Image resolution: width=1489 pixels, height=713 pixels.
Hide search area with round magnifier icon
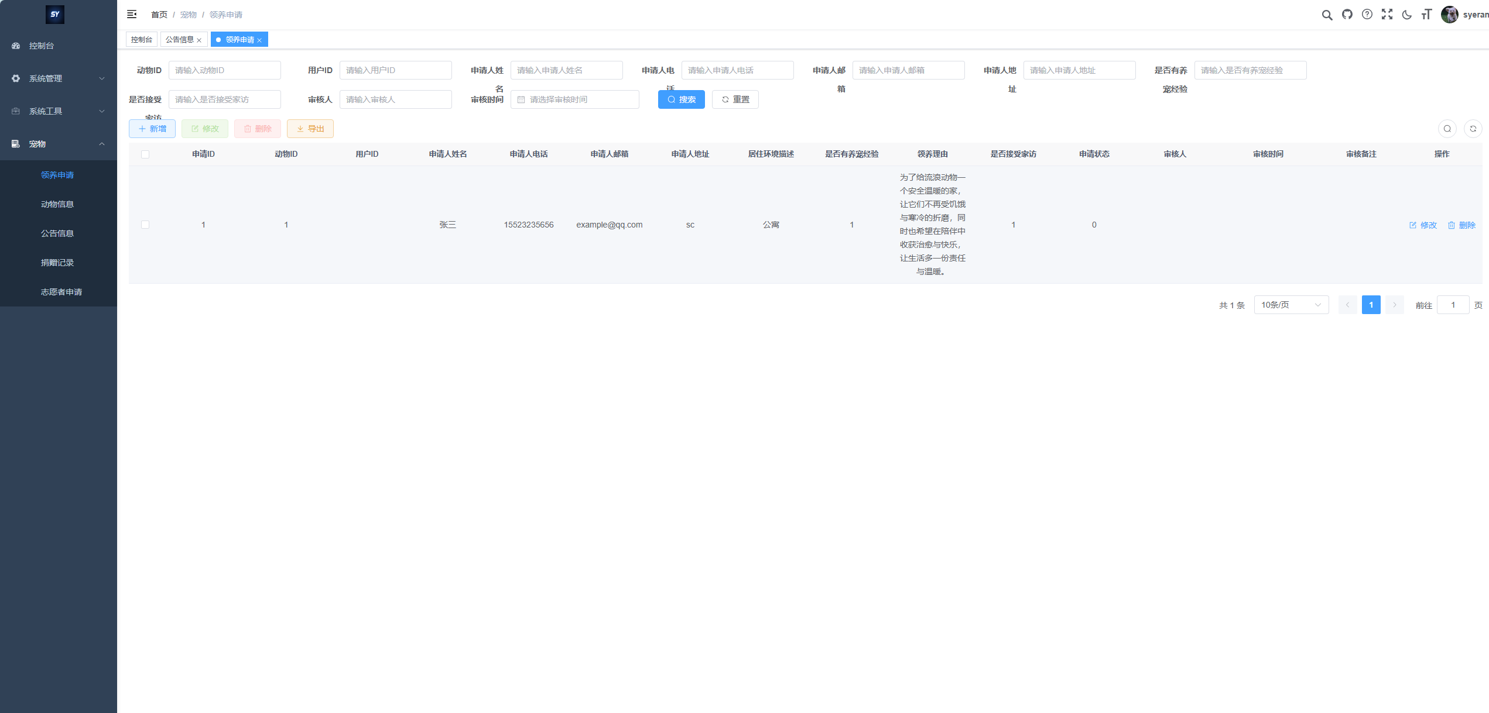coord(1447,129)
